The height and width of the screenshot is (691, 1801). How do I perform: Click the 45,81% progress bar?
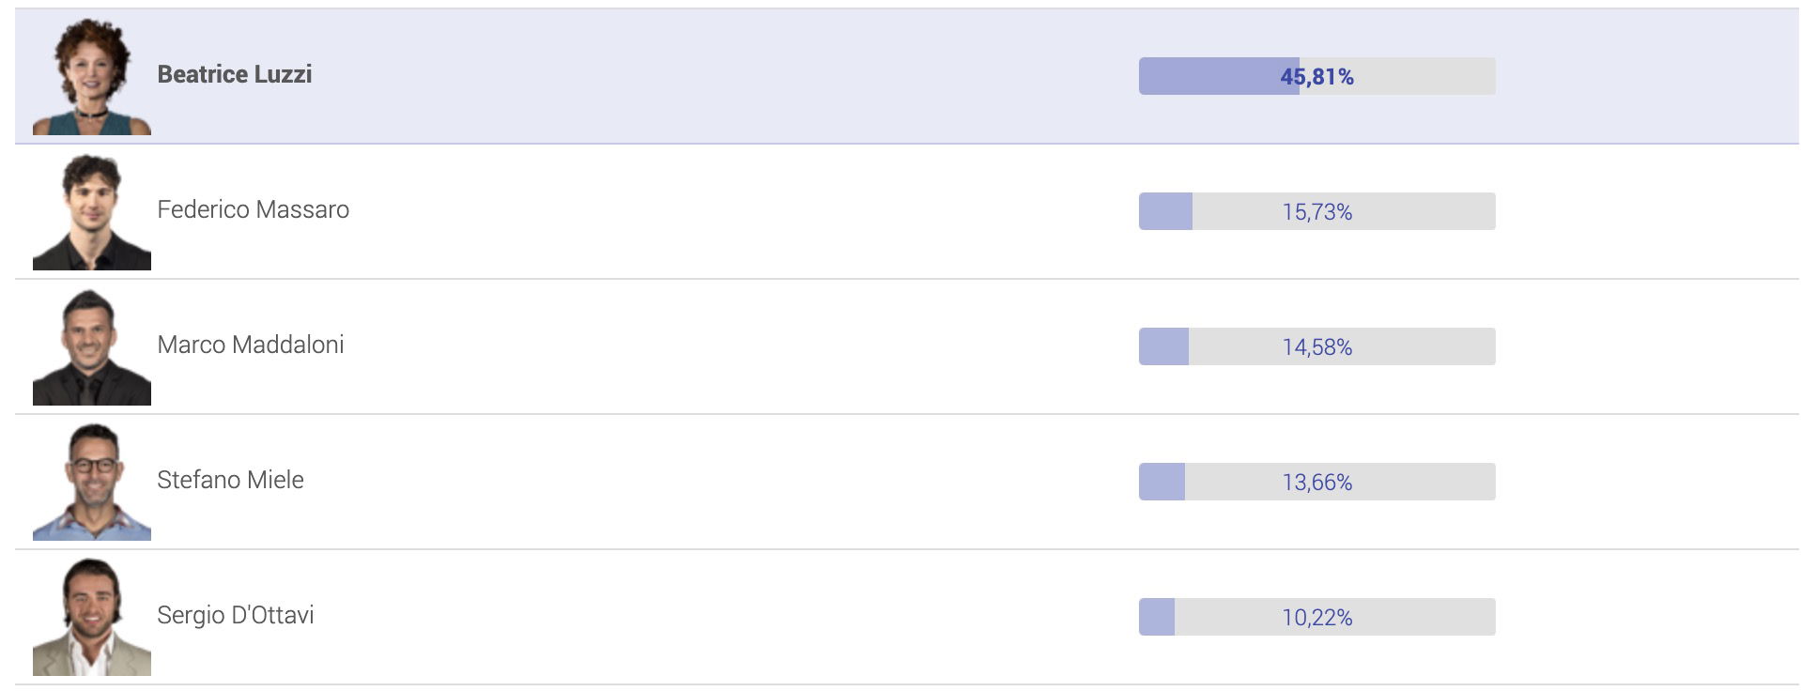pyautogui.click(x=1317, y=76)
